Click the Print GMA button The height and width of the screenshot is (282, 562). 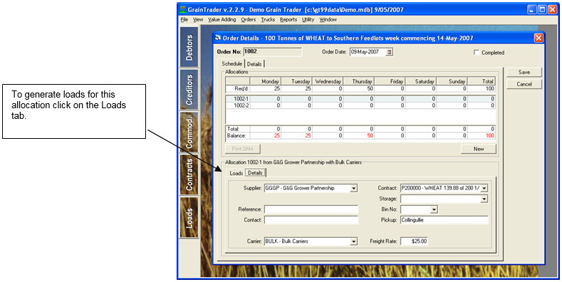(243, 149)
